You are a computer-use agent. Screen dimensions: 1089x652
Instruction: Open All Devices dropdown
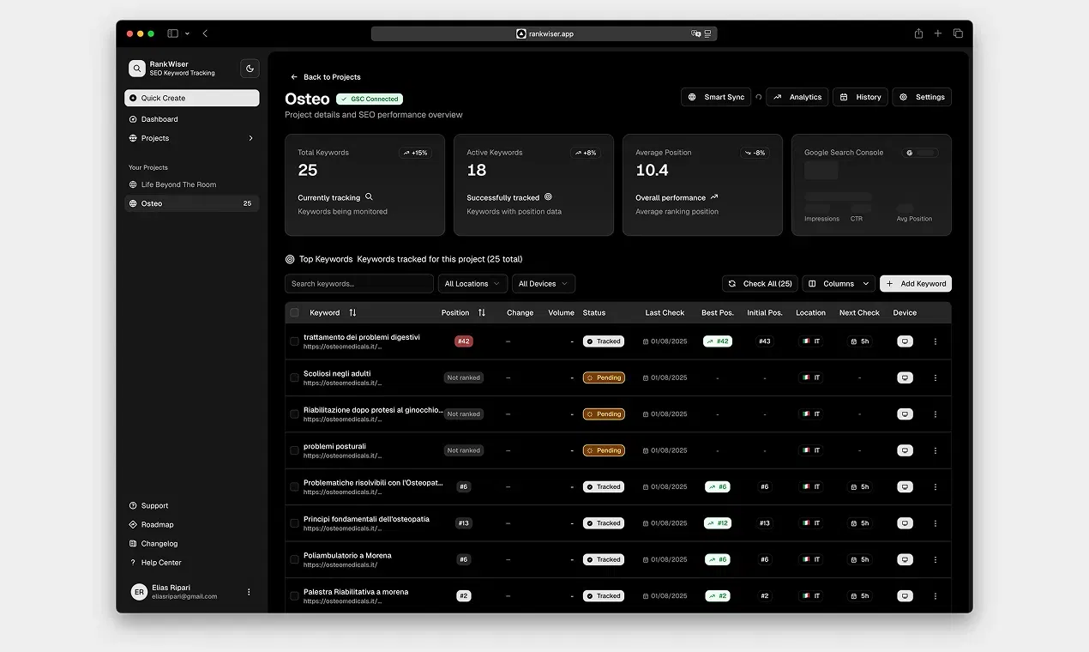coord(543,284)
